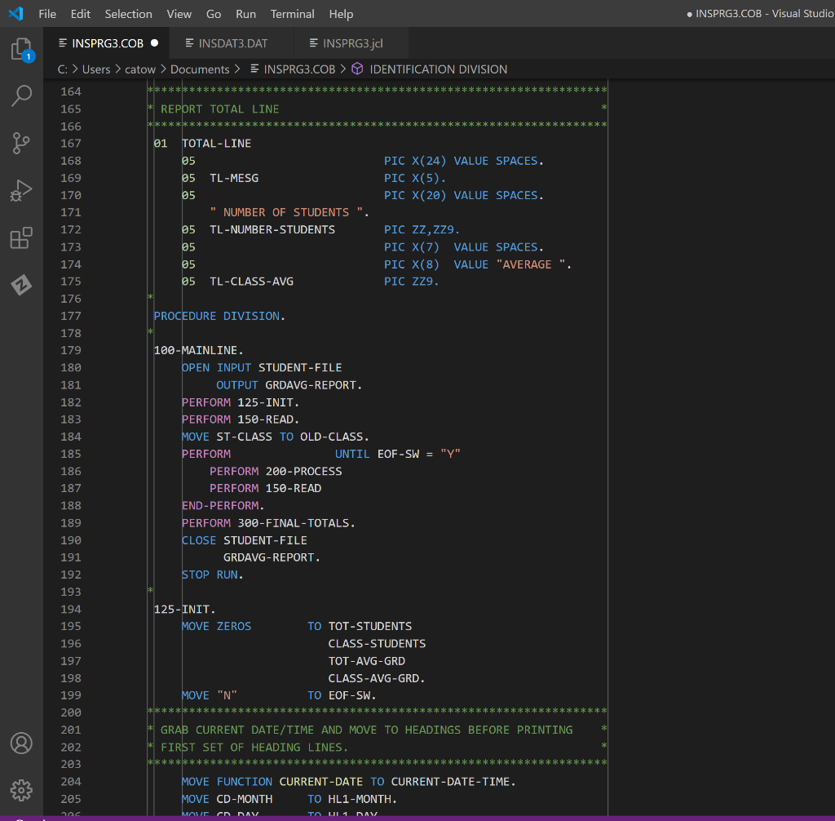Open the Accounts icon menu

(21, 743)
